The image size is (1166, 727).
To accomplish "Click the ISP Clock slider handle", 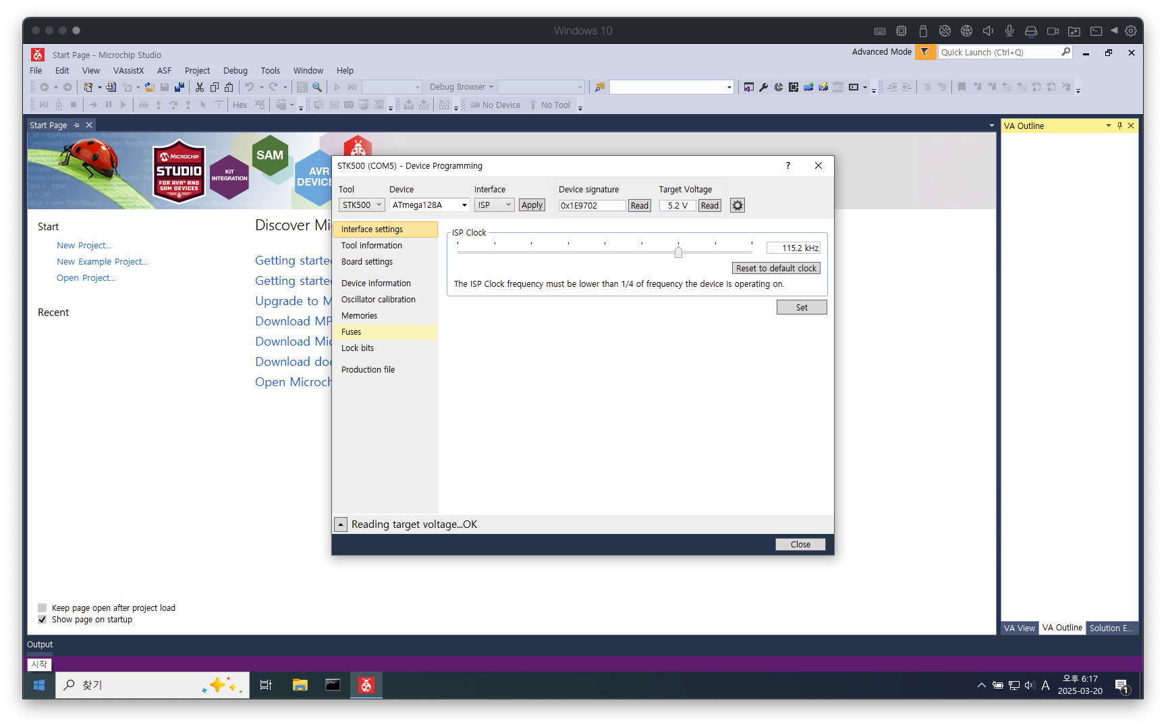I will coord(678,252).
